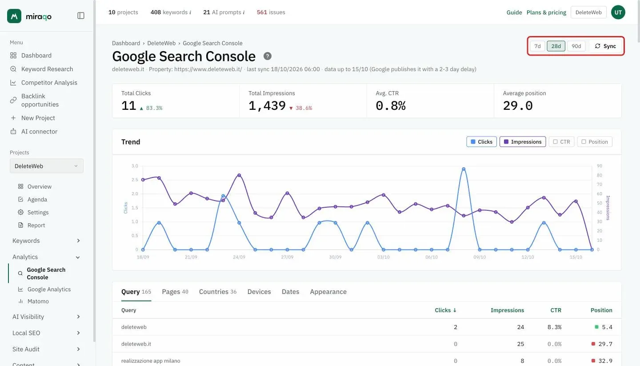Image resolution: width=640 pixels, height=366 pixels.
Task: Click the Google Analytics chart icon
Action: (x=20, y=290)
